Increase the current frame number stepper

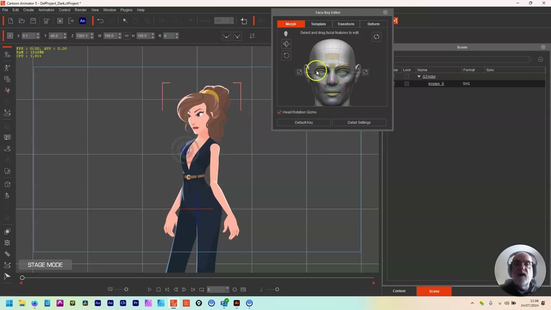[227, 288]
